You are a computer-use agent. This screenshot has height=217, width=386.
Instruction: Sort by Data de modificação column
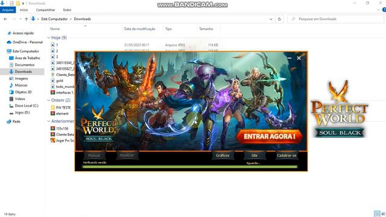coord(139,29)
